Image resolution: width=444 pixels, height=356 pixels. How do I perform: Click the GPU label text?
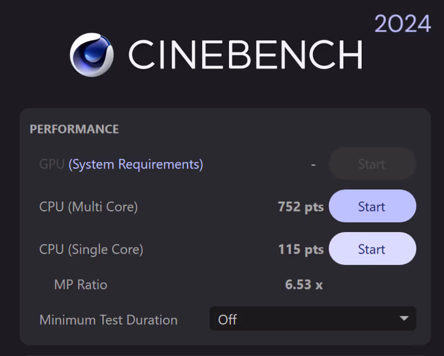click(52, 165)
